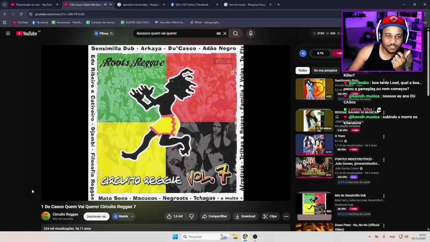Click the address bar URL youtube.com/watch

point(60,14)
